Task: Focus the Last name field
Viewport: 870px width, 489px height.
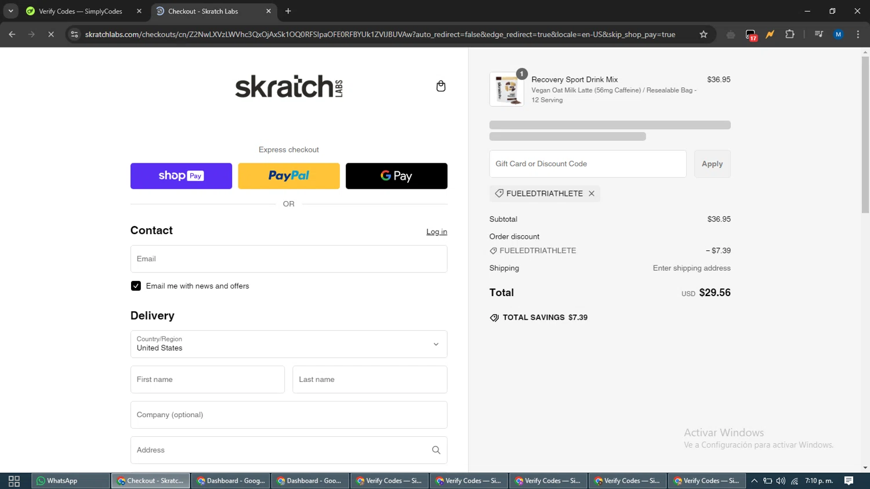Action: point(370,379)
